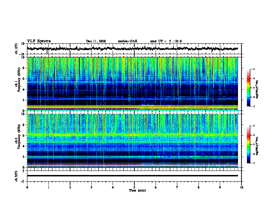Click the "6" minute time-axis tick label
The height and width of the screenshot is (210, 272).
click(x=156, y=187)
